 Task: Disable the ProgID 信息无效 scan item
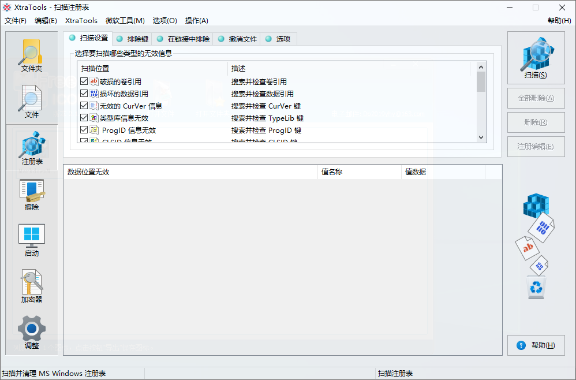pyautogui.click(x=83, y=130)
